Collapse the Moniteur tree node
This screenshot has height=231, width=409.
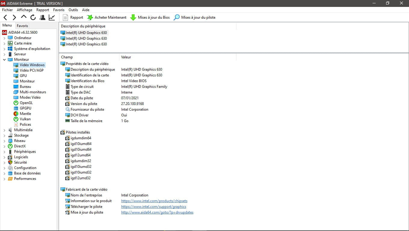4,60
